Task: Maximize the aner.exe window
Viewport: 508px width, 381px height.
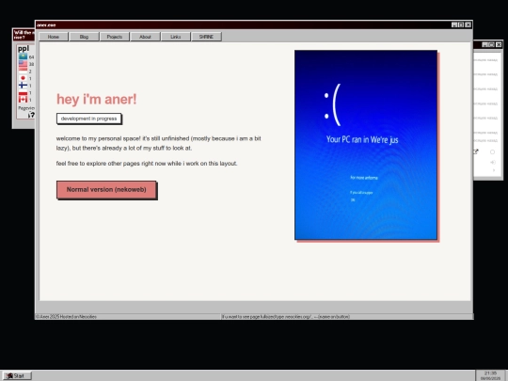Action: [461, 25]
